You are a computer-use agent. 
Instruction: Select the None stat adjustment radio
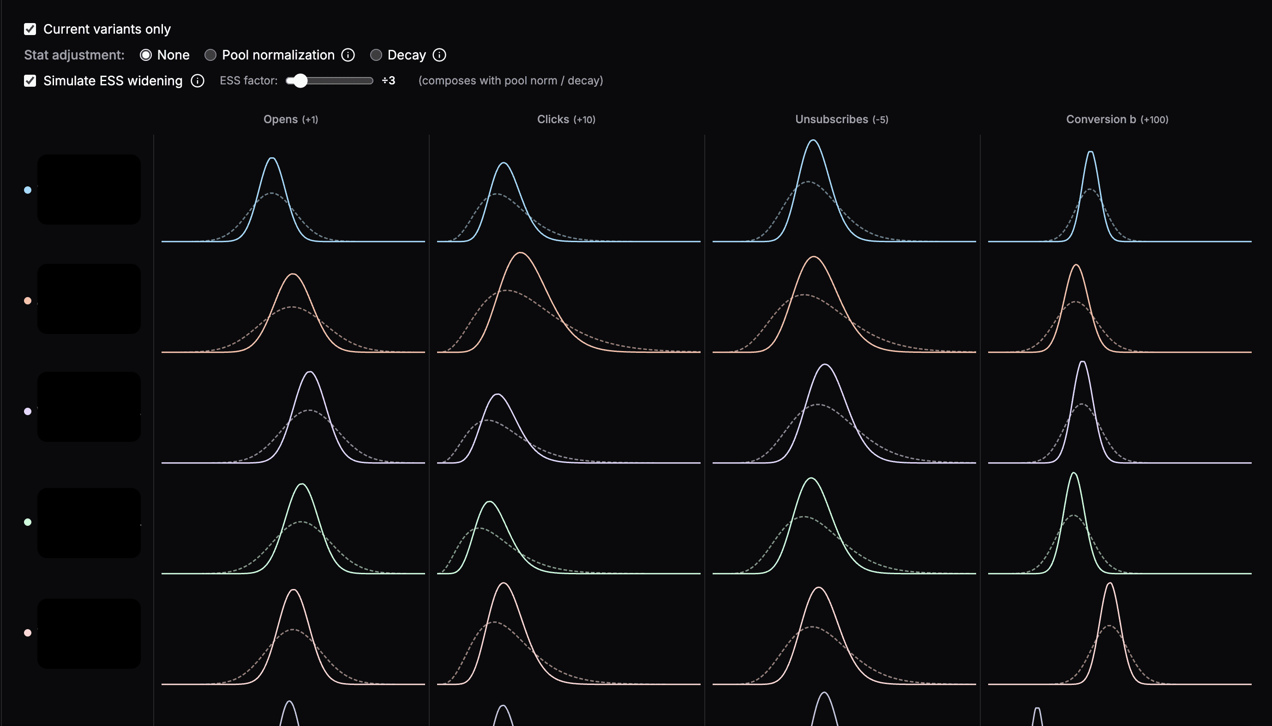pos(146,55)
